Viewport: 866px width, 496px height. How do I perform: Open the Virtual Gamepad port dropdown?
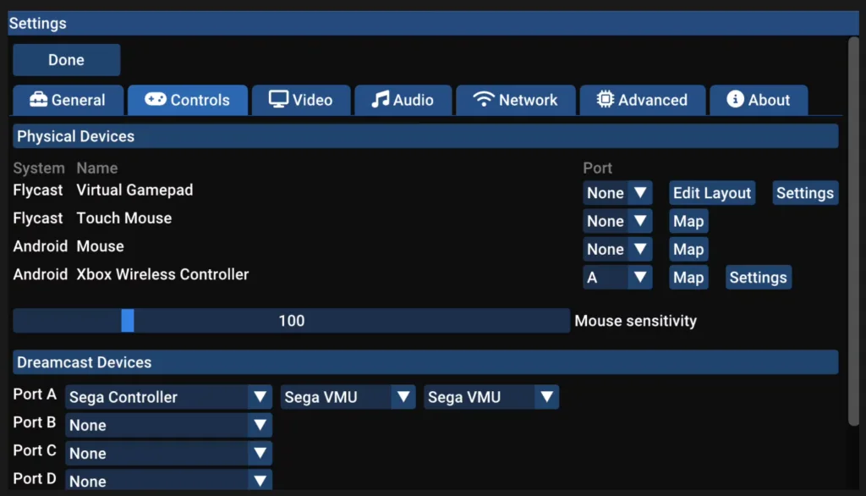617,193
